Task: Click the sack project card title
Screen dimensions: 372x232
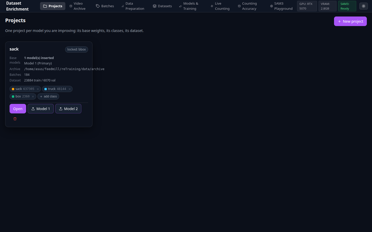Action: coord(14,49)
